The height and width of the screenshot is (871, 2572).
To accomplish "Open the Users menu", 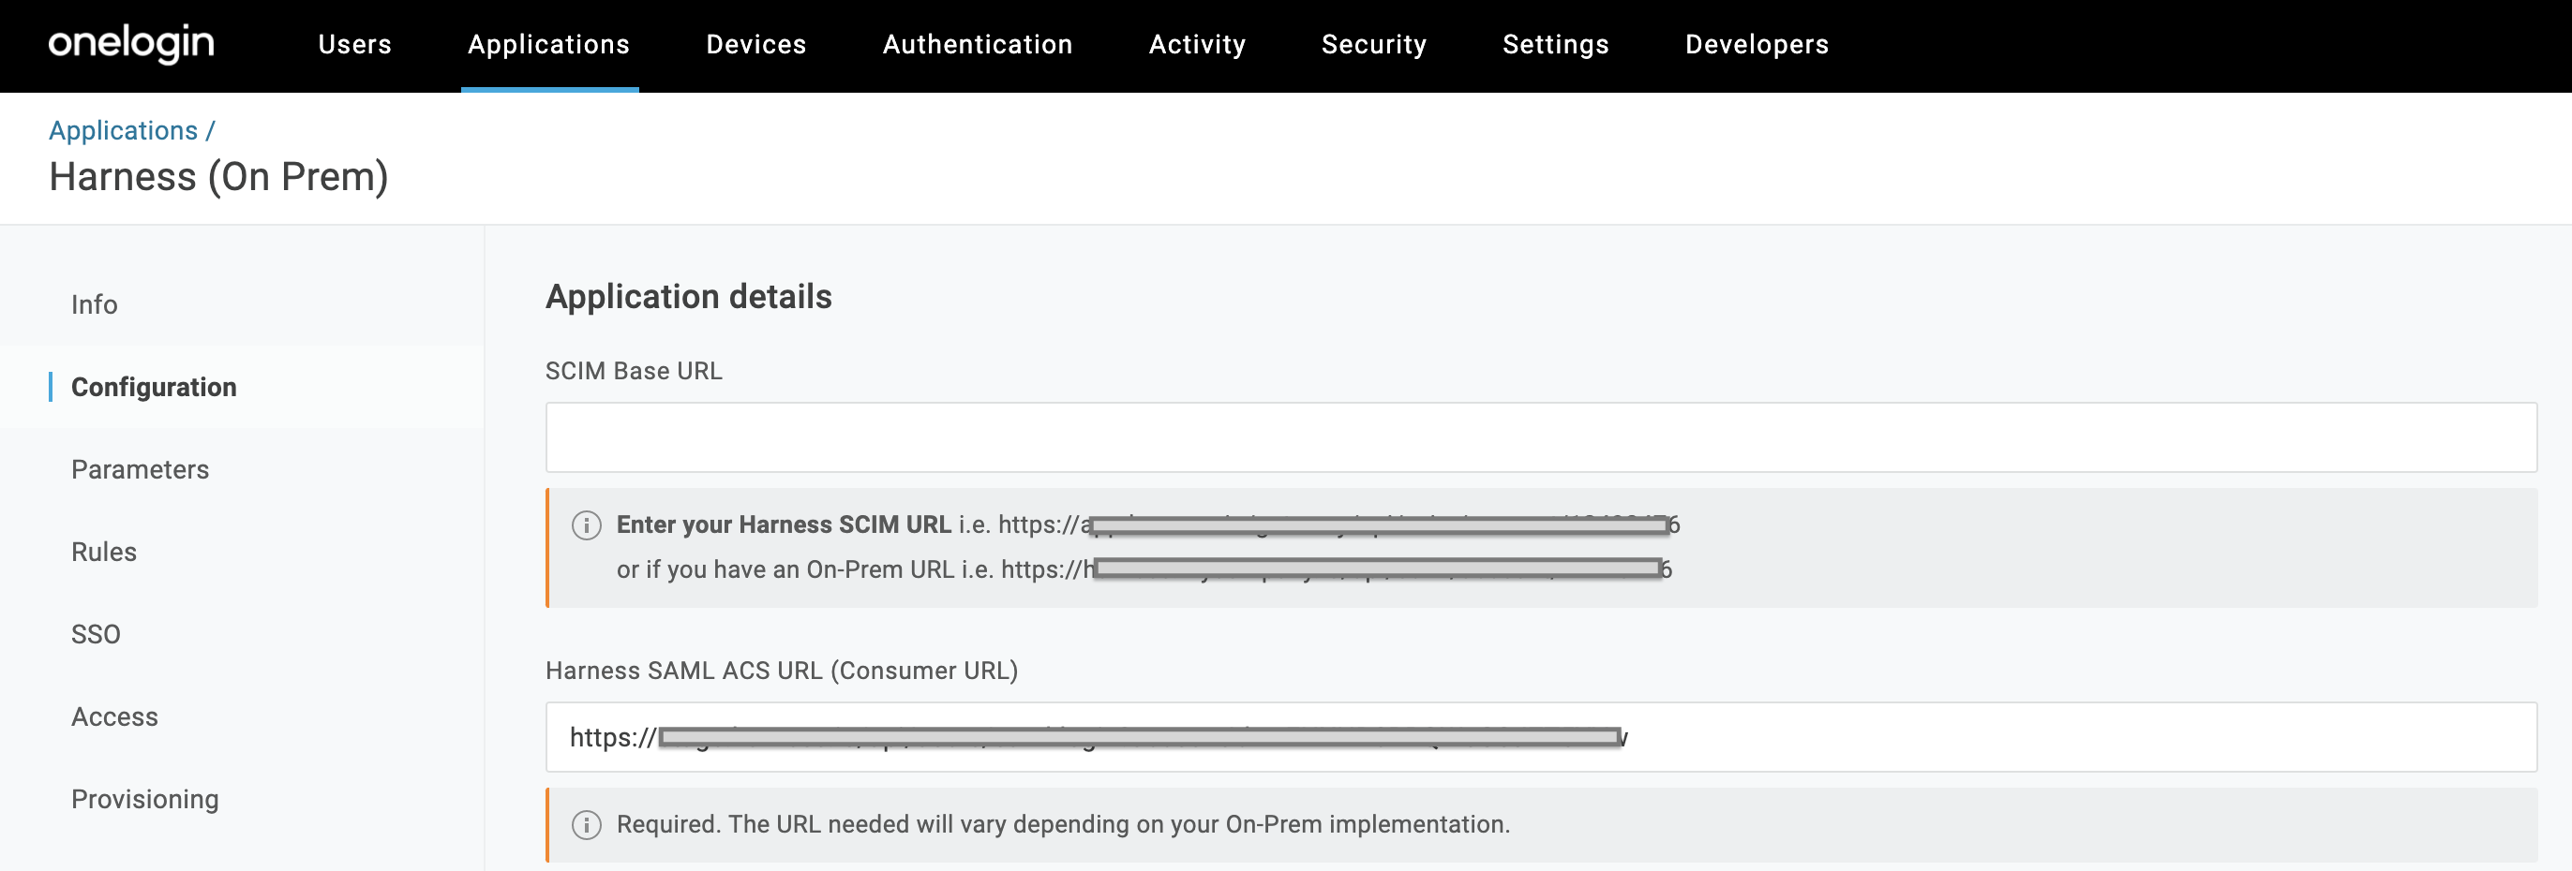I will pyautogui.click(x=354, y=45).
